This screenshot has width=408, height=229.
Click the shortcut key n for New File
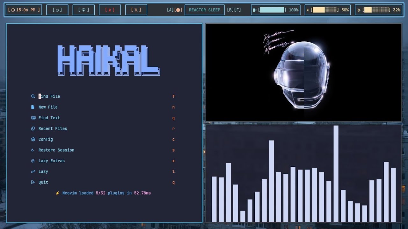173,107
